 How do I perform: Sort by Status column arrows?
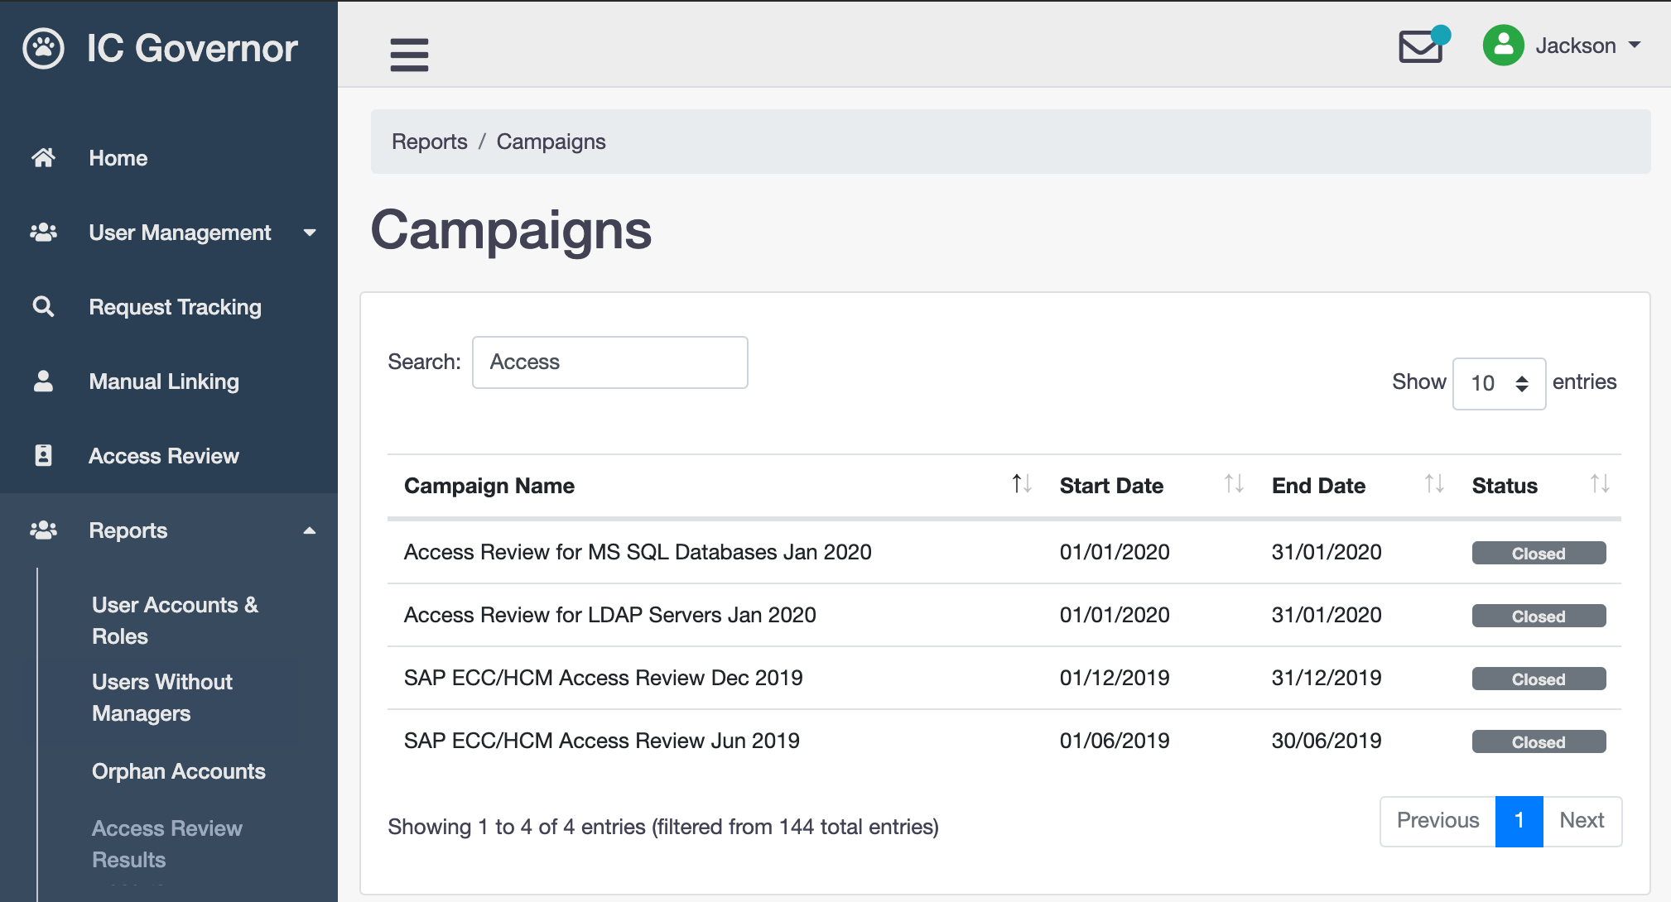click(1600, 484)
